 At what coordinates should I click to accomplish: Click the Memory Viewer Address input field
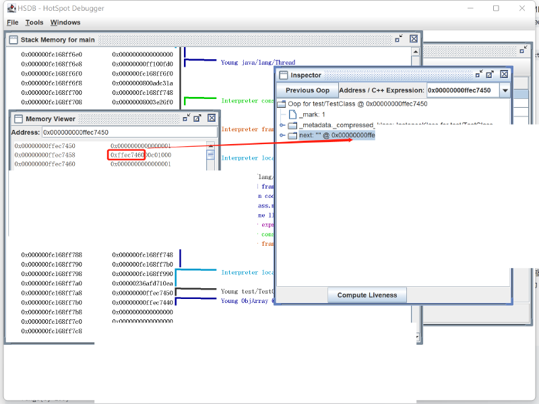coord(129,132)
